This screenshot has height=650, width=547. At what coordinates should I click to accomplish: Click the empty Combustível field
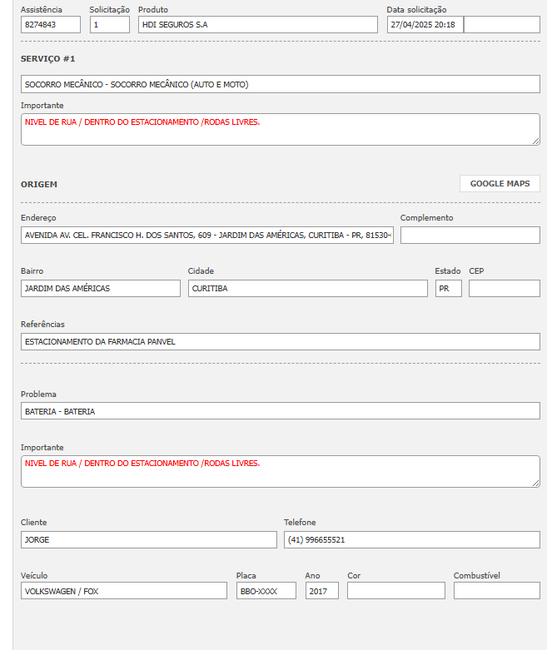point(496,591)
